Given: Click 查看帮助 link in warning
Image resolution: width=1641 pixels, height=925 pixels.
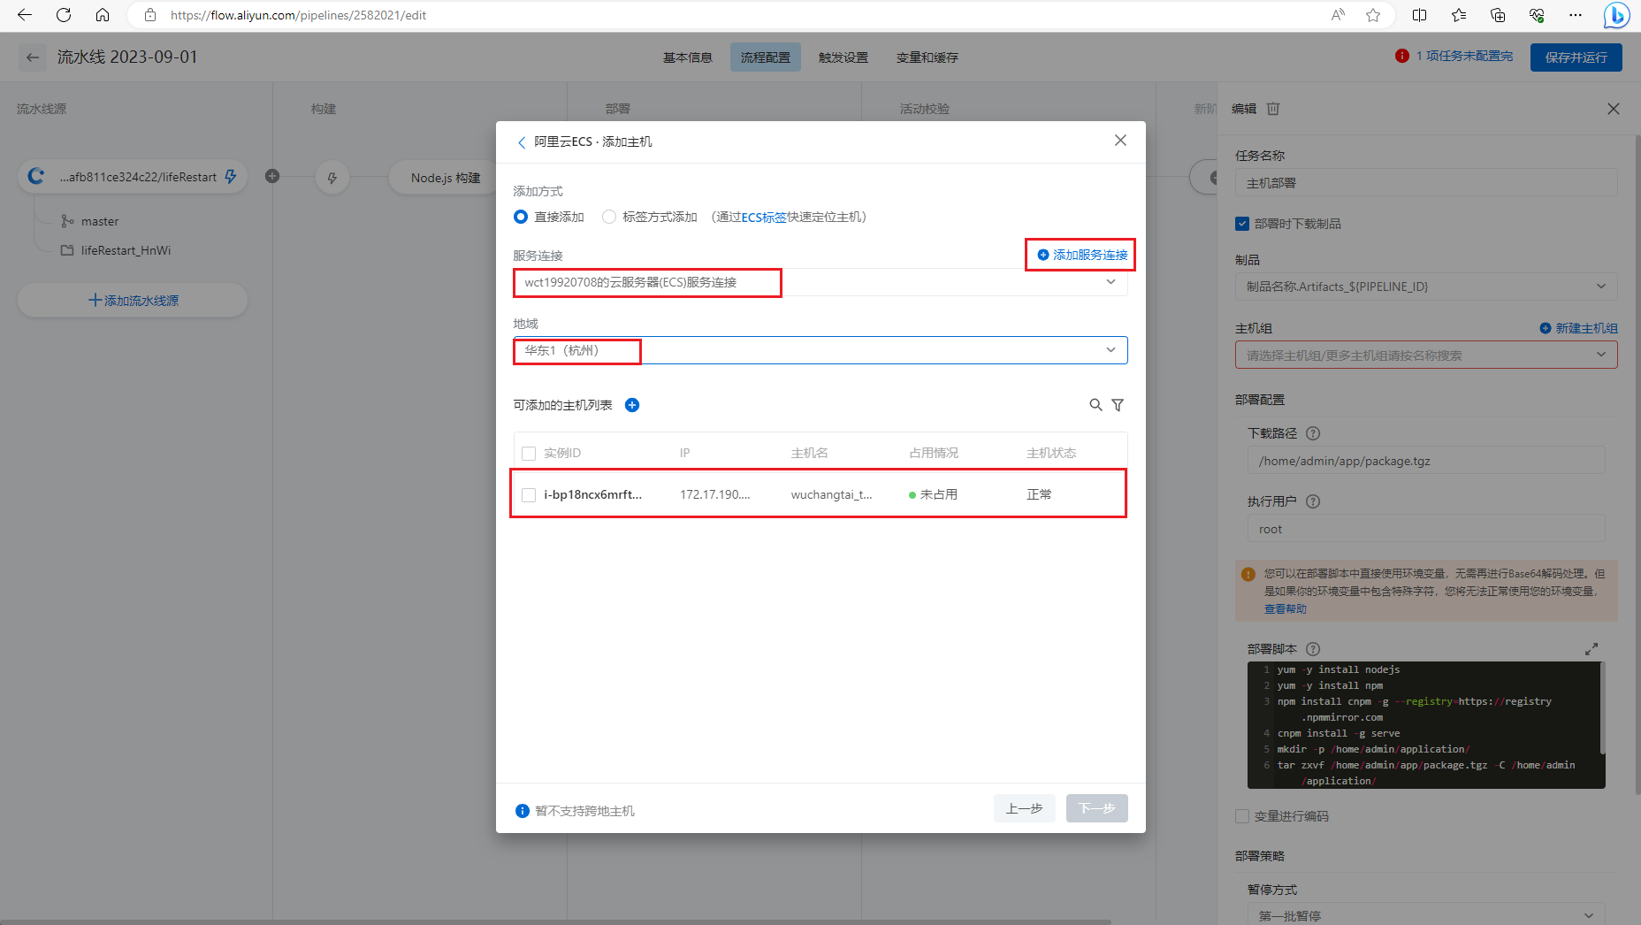Looking at the screenshot, I should click(1285, 609).
